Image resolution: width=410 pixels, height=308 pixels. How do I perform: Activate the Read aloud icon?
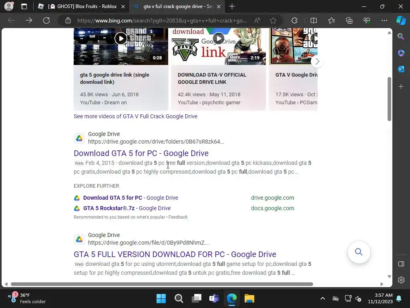click(x=257, y=20)
